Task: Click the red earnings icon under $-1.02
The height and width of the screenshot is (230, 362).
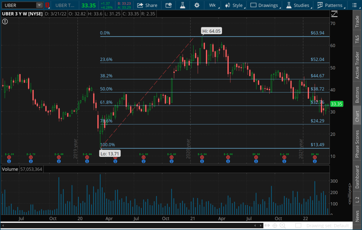Action: coord(143,157)
